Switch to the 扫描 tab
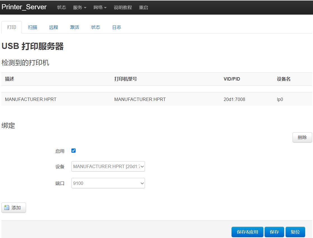The image size is (313, 238). [32, 27]
